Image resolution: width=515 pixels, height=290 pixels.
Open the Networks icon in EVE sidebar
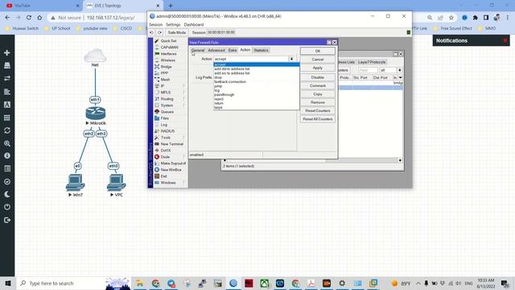pyautogui.click(x=7, y=78)
